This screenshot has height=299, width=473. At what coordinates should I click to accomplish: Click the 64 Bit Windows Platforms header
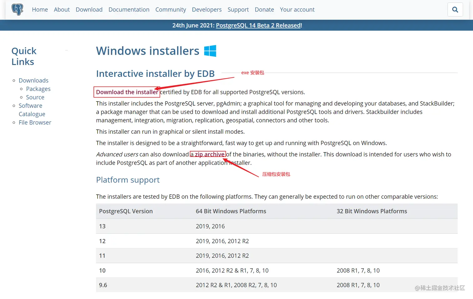(x=231, y=211)
